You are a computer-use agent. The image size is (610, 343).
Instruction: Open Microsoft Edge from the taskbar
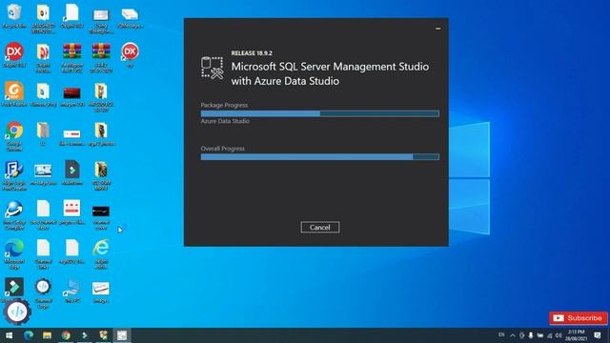pos(29,335)
